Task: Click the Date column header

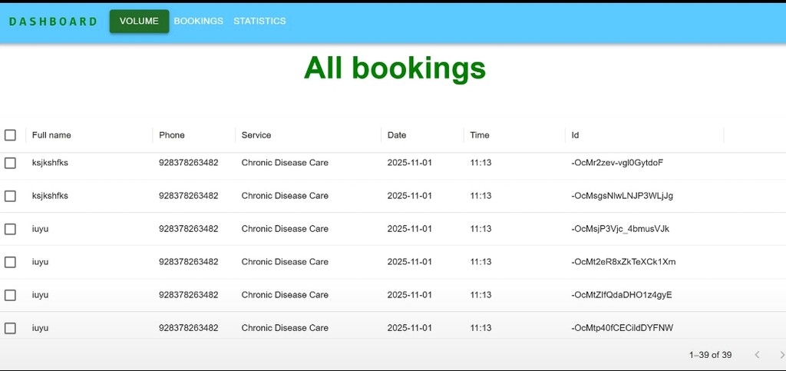Action: point(397,135)
